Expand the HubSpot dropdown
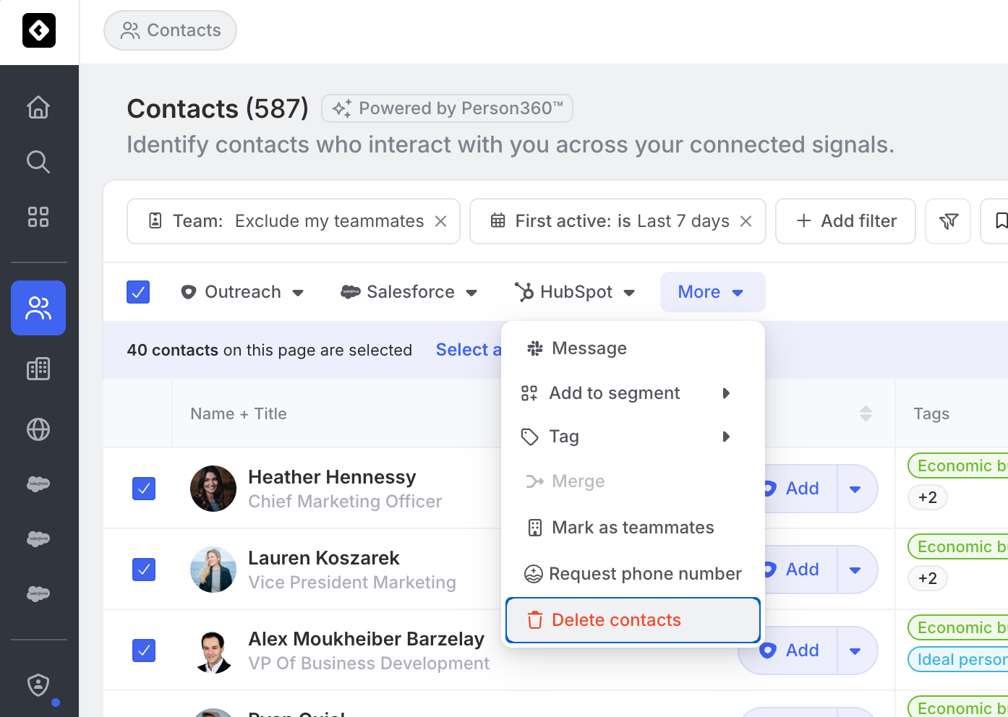1008x717 pixels. point(575,292)
